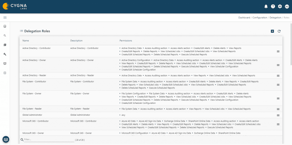Open the help question mark icon
The width and height of the screenshot is (292, 145).
tap(273, 7)
